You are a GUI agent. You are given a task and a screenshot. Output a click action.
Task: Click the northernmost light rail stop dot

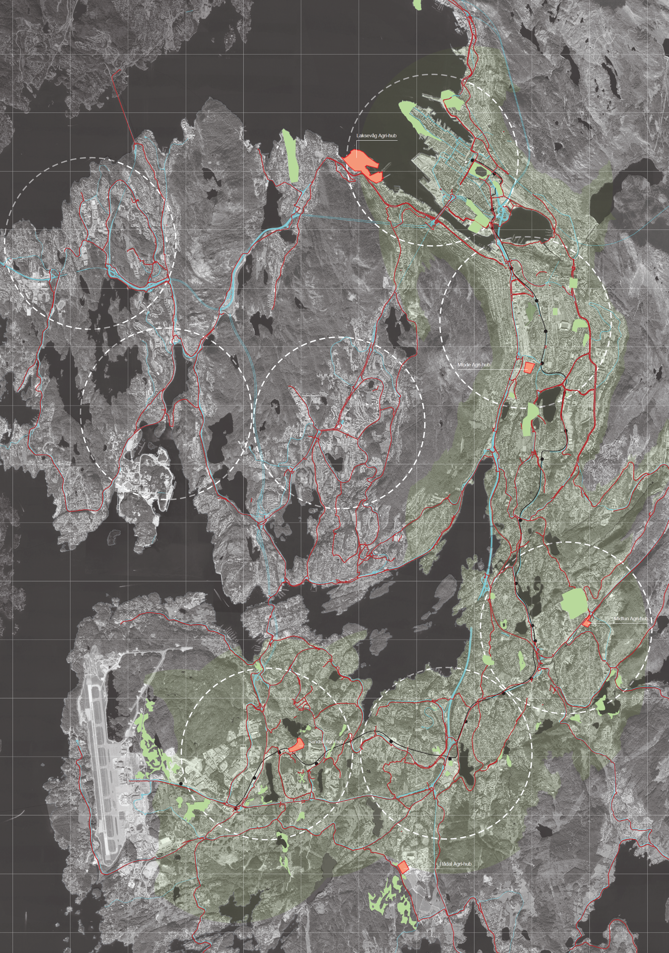[472, 160]
